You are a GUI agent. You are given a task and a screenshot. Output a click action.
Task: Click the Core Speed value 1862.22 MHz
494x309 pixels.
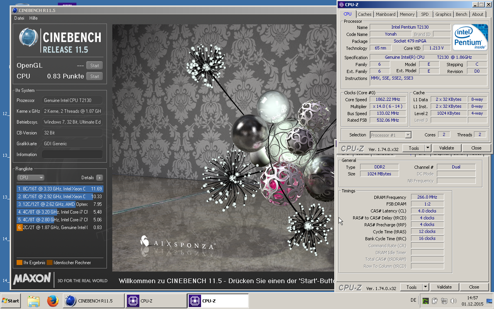point(388,99)
